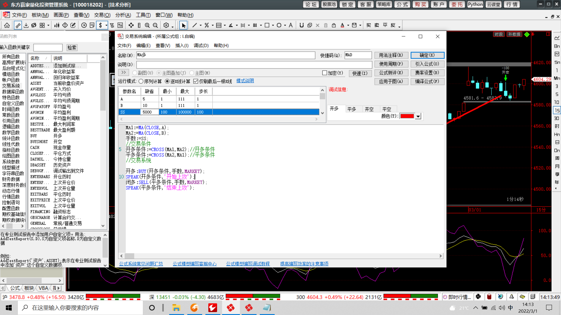Image resolution: width=561 pixels, height=315 pixels.
Task: Select the 15-minute period icon in right sidebar
Action: 557,111
